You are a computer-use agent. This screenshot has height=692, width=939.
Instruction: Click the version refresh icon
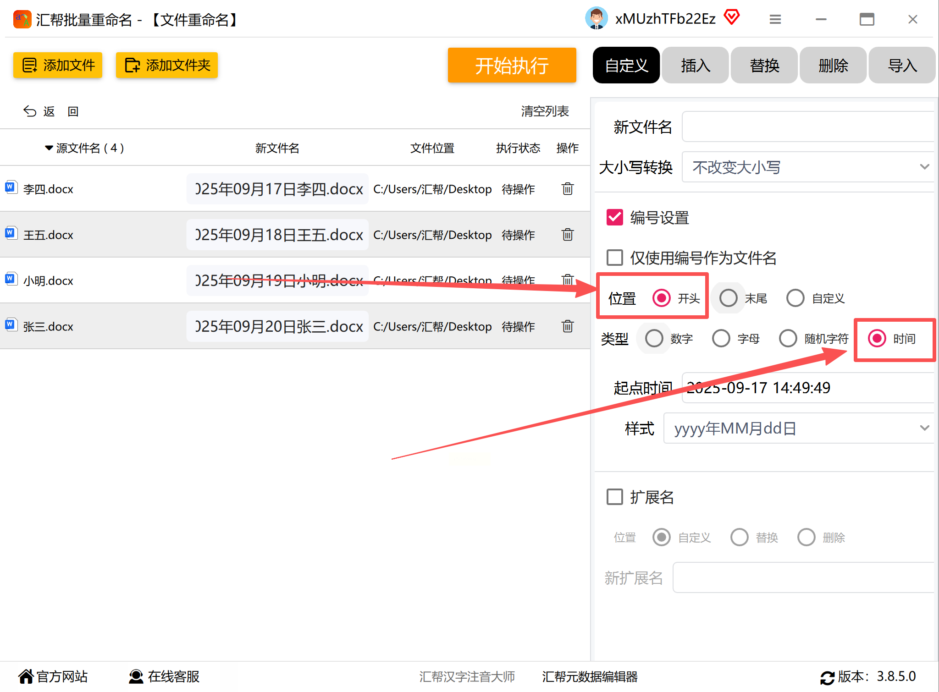click(827, 677)
